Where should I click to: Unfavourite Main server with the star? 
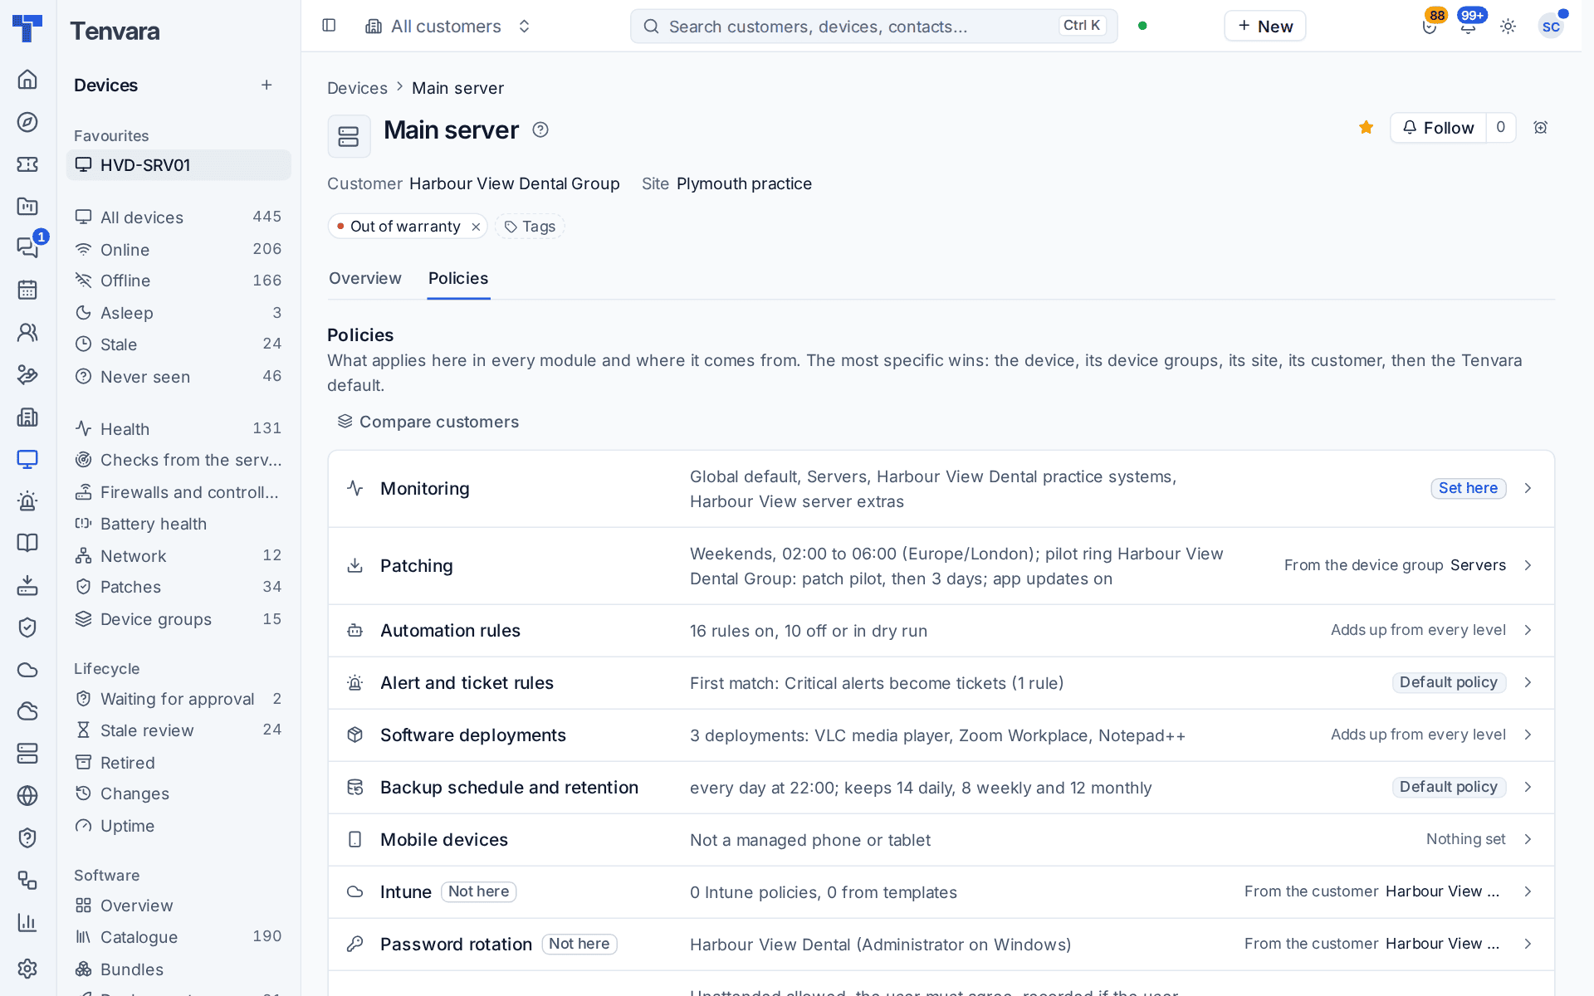(x=1367, y=128)
